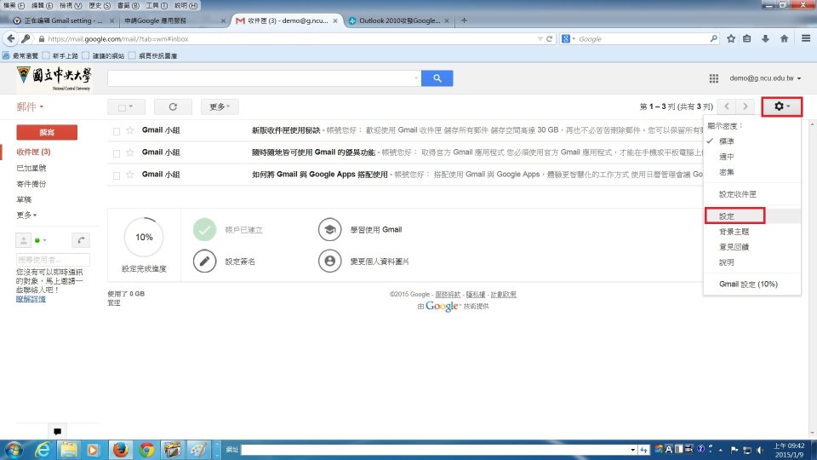Click the 變更個人資料圖片 profile icon

[329, 261]
